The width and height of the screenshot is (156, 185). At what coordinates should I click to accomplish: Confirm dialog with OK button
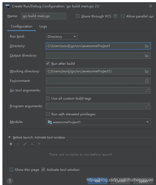click(x=98, y=181)
